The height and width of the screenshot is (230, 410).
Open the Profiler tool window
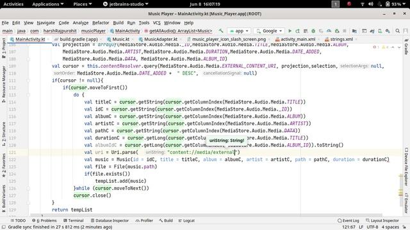144,220
